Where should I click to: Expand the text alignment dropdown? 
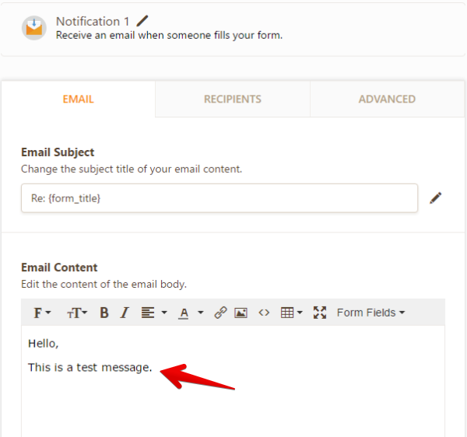tap(153, 313)
